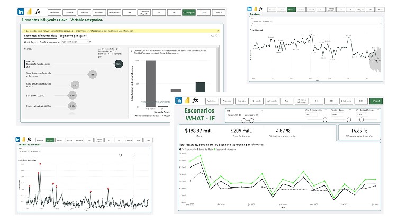This screenshot has width=397, height=223.
Task: Click the Power BI logo in the What-If dashboard
Action: 187,100
